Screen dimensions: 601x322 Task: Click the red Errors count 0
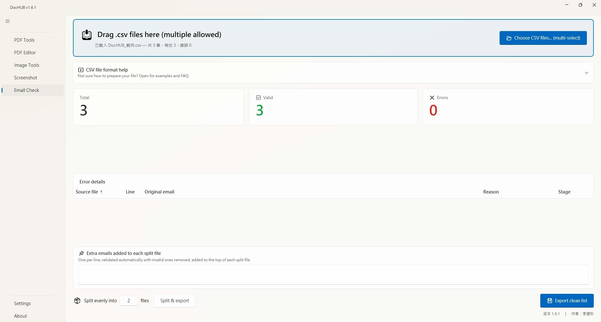pyautogui.click(x=433, y=110)
